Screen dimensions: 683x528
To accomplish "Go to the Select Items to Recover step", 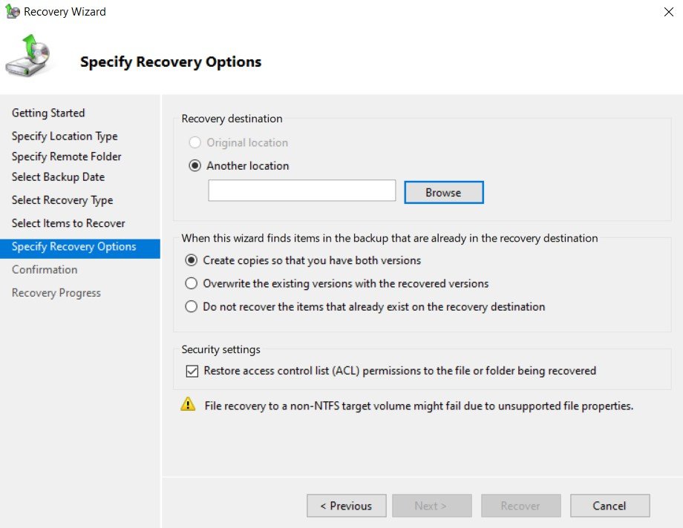I will 68,223.
